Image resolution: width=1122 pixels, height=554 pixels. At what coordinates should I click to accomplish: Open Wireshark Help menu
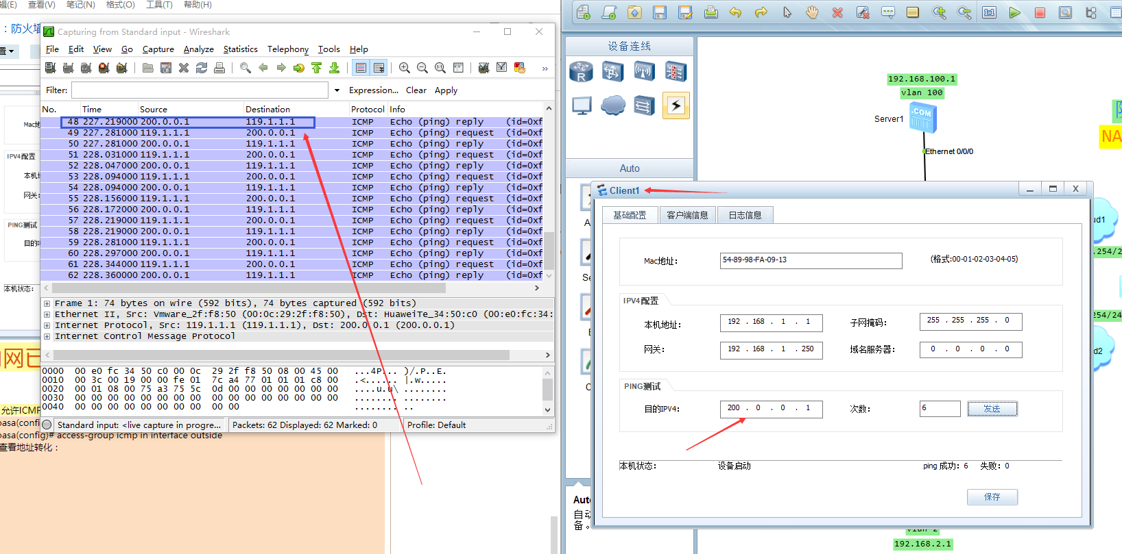click(359, 49)
